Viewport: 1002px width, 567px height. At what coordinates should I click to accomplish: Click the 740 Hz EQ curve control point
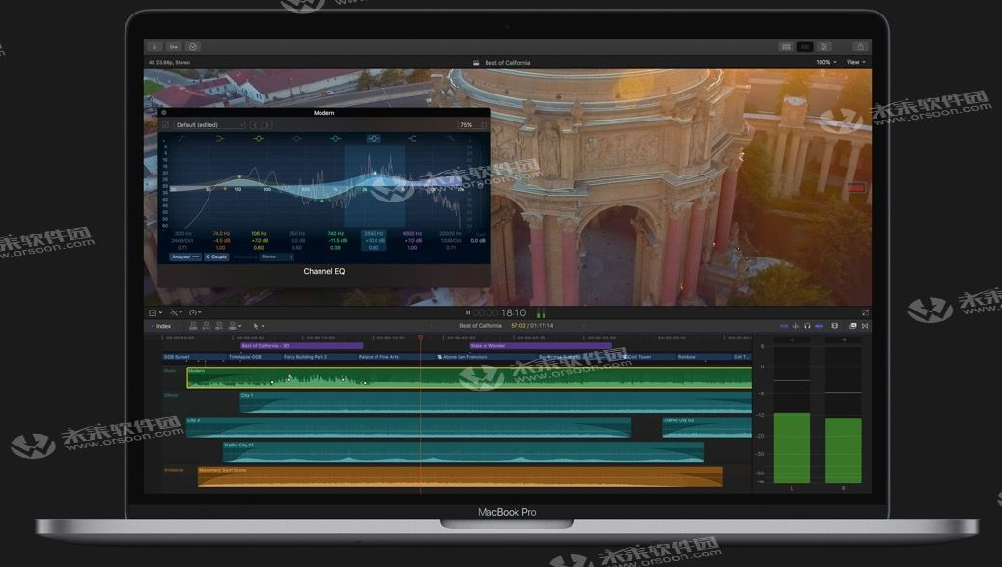click(322, 201)
